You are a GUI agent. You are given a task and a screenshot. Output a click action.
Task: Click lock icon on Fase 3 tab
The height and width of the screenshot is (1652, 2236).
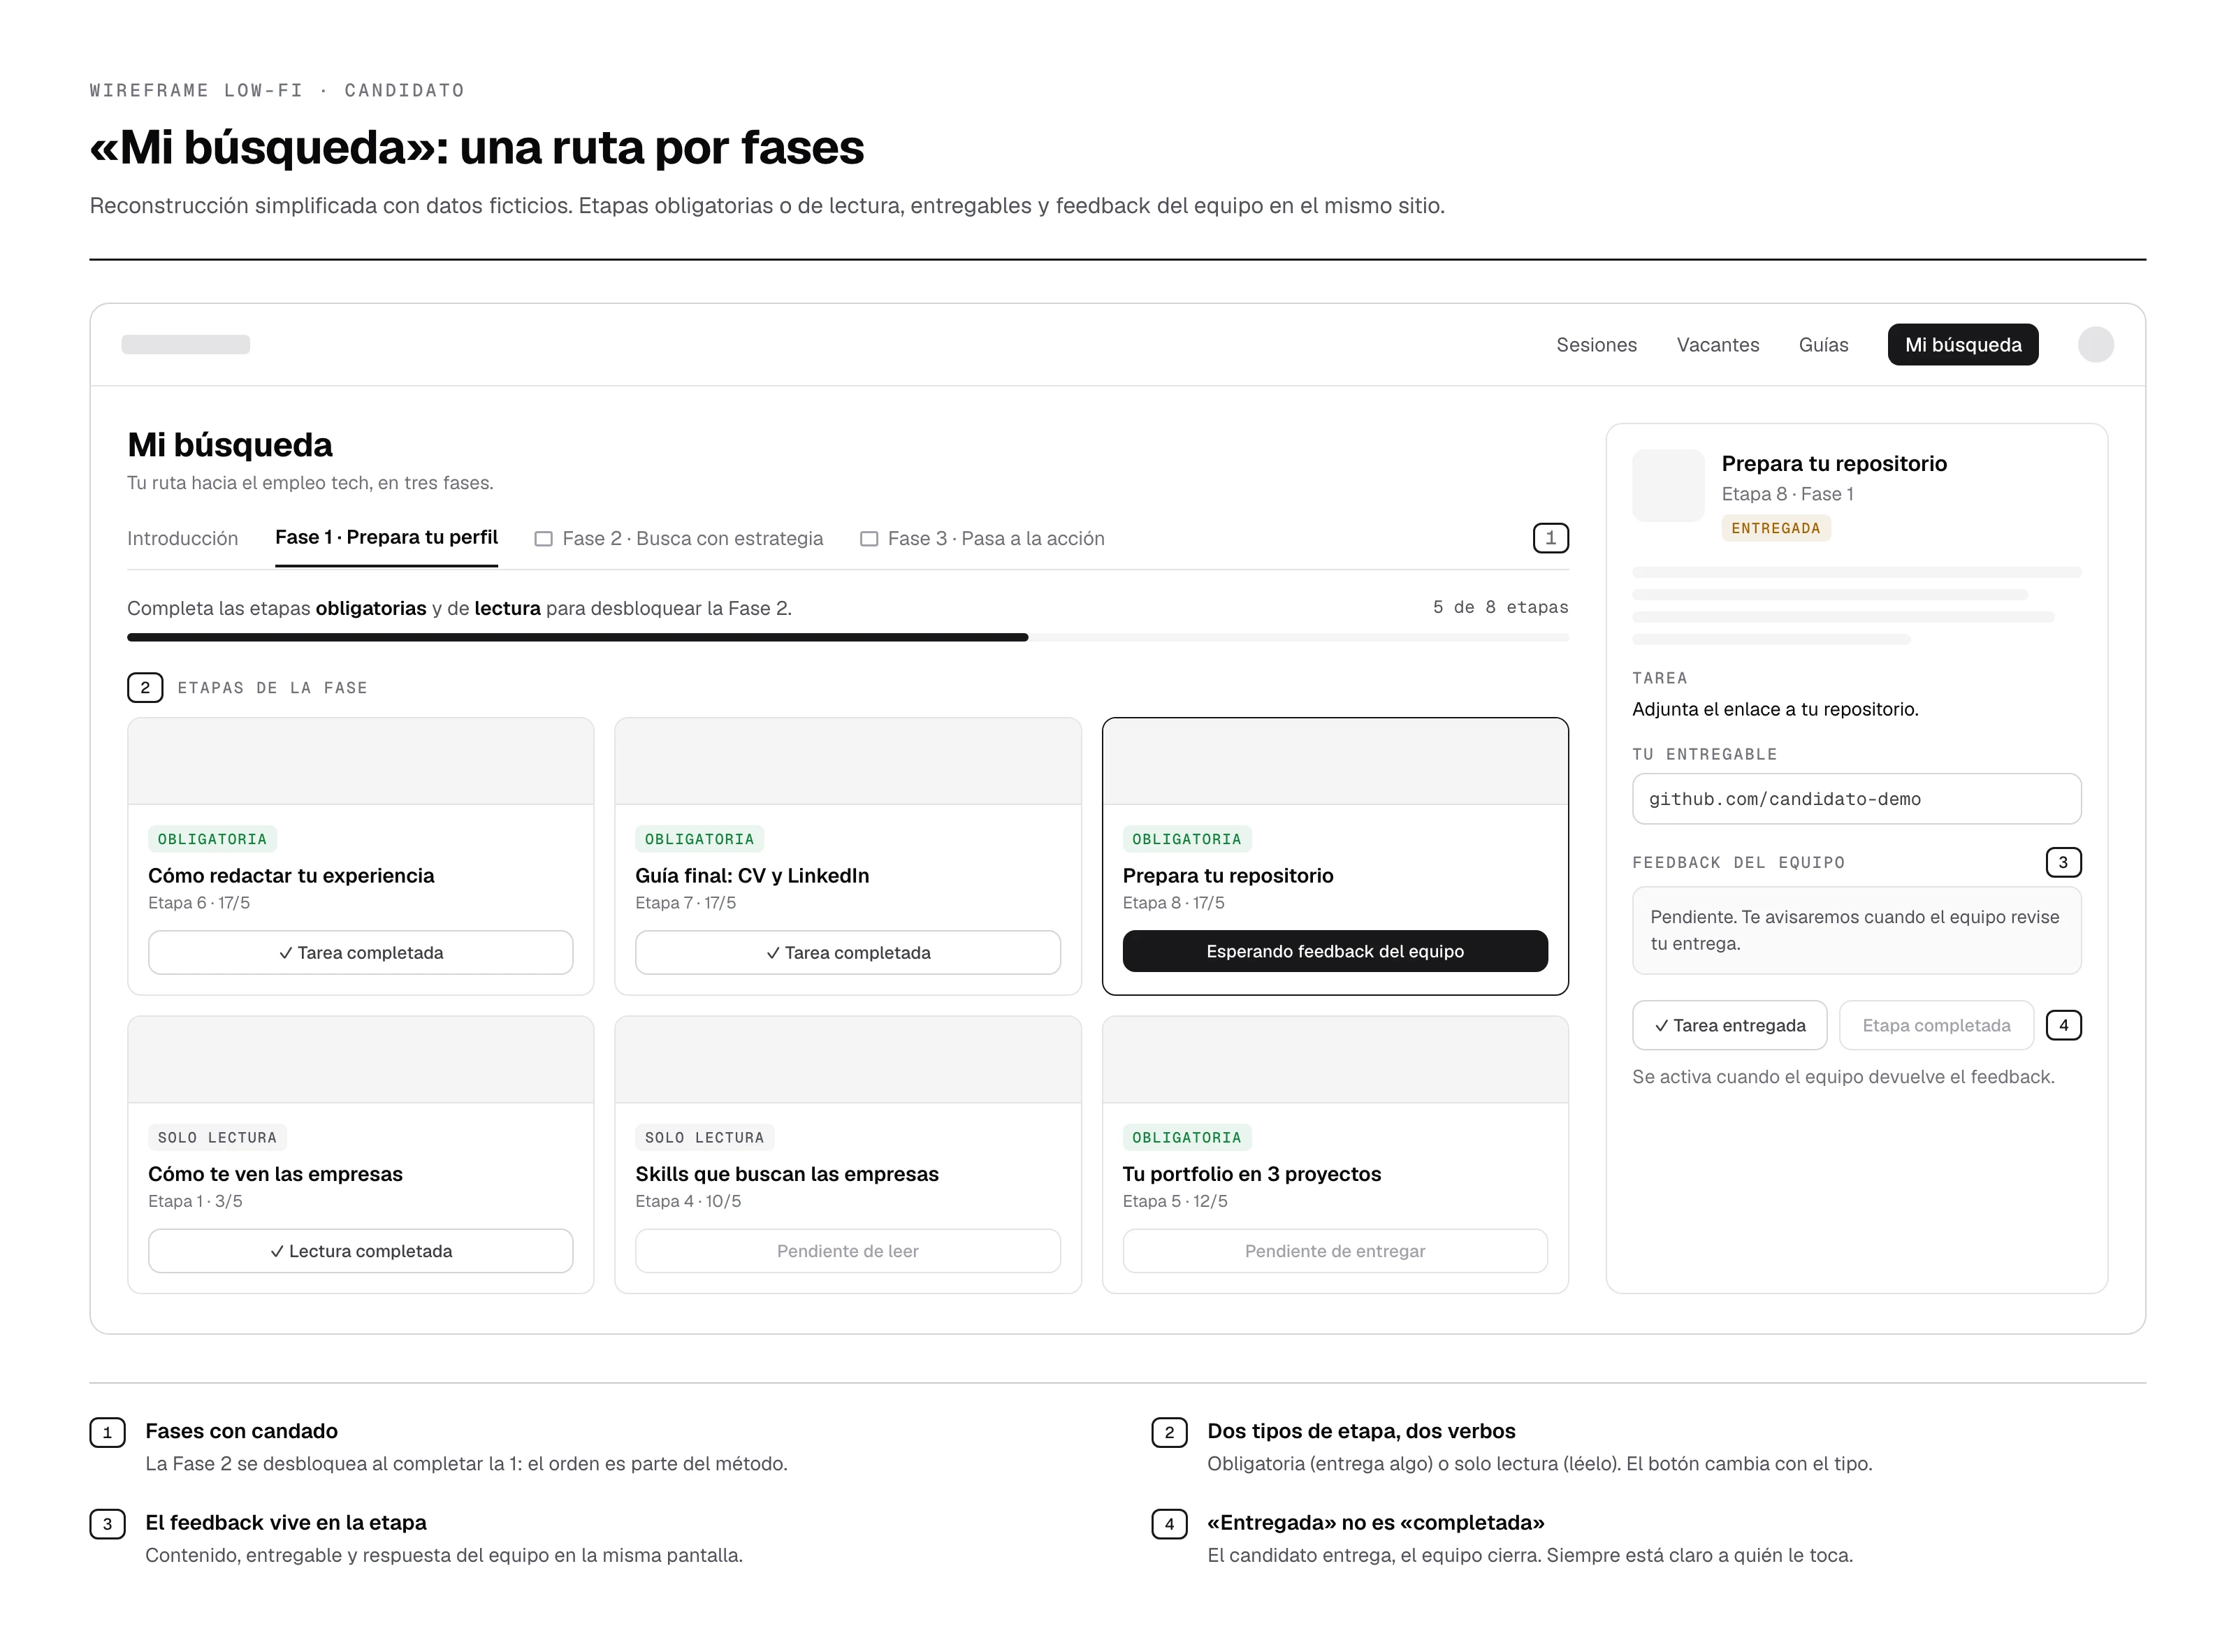click(x=869, y=539)
